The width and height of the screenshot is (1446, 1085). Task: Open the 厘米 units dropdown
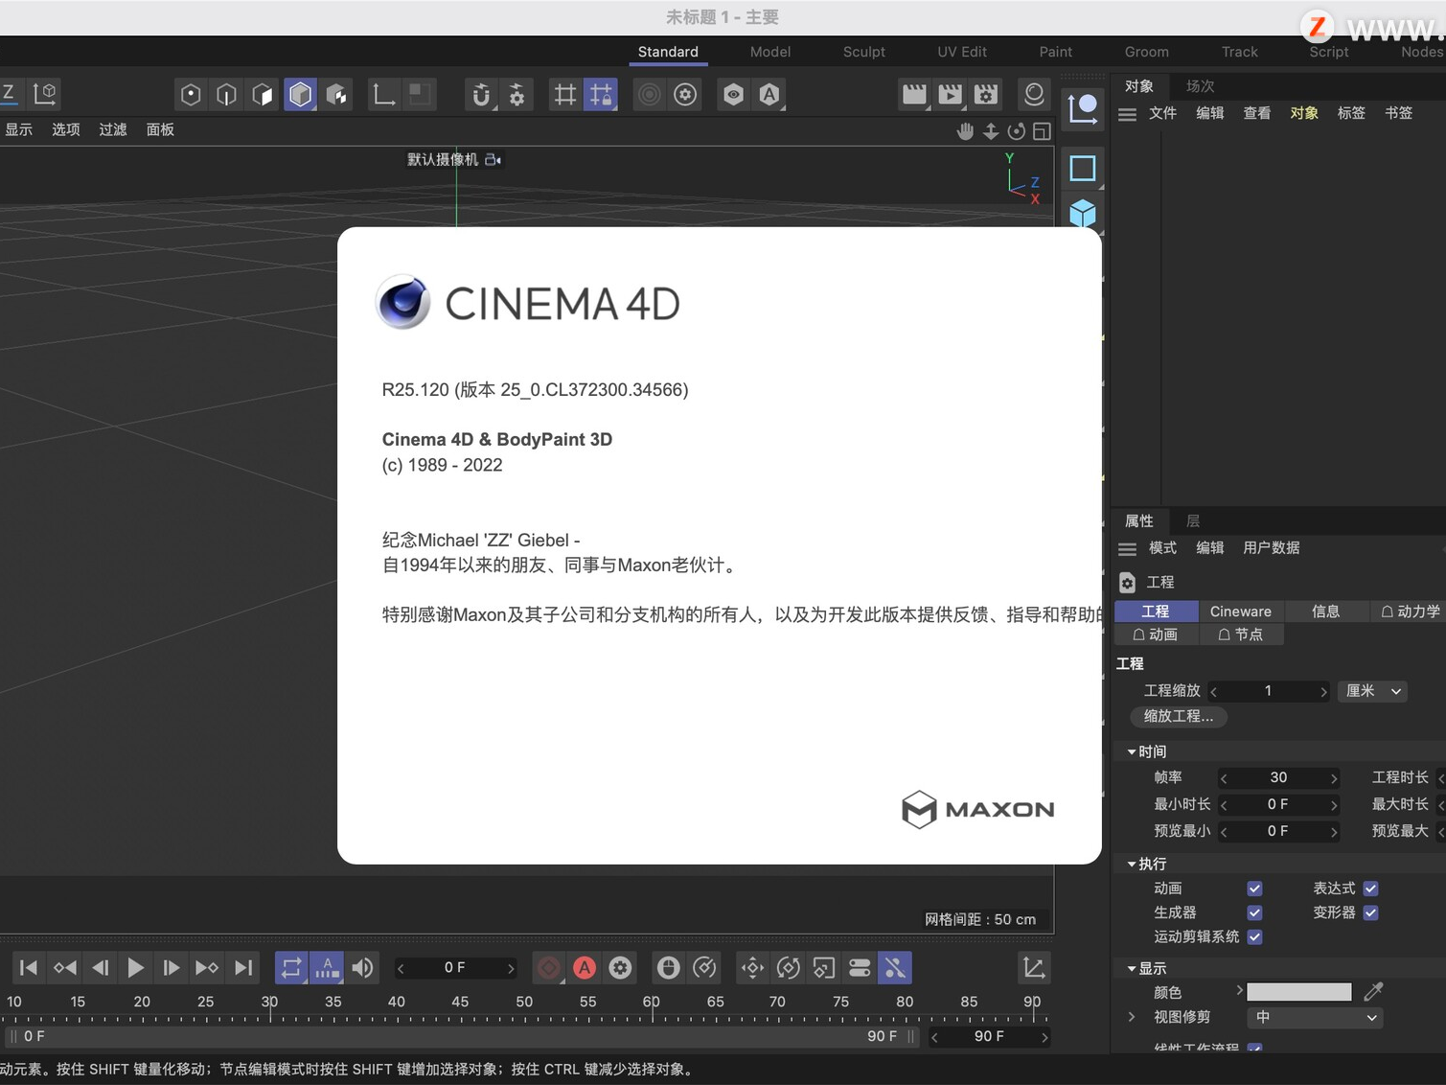1372,690
